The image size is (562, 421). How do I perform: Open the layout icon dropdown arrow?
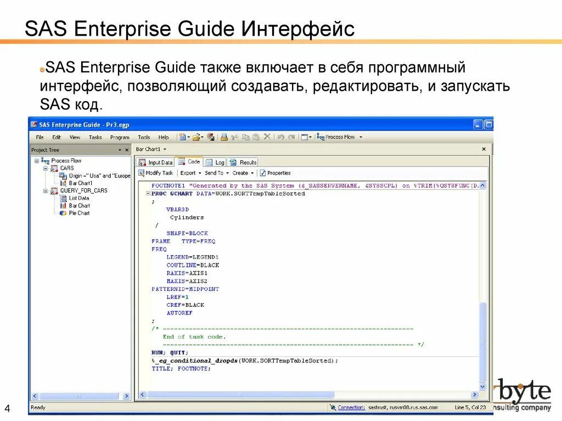pyautogui.click(x=311, y=137)
